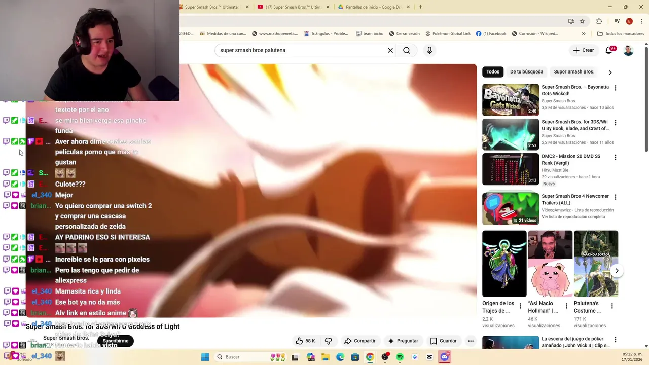
Task: Open Corrosión Wikipedia bookmark
Action: [535, 34]
